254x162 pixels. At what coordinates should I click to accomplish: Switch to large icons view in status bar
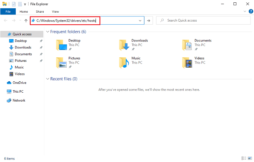250,159
